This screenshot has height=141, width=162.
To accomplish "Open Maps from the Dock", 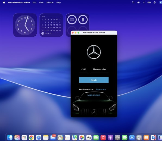I will [x=74, y=137].
